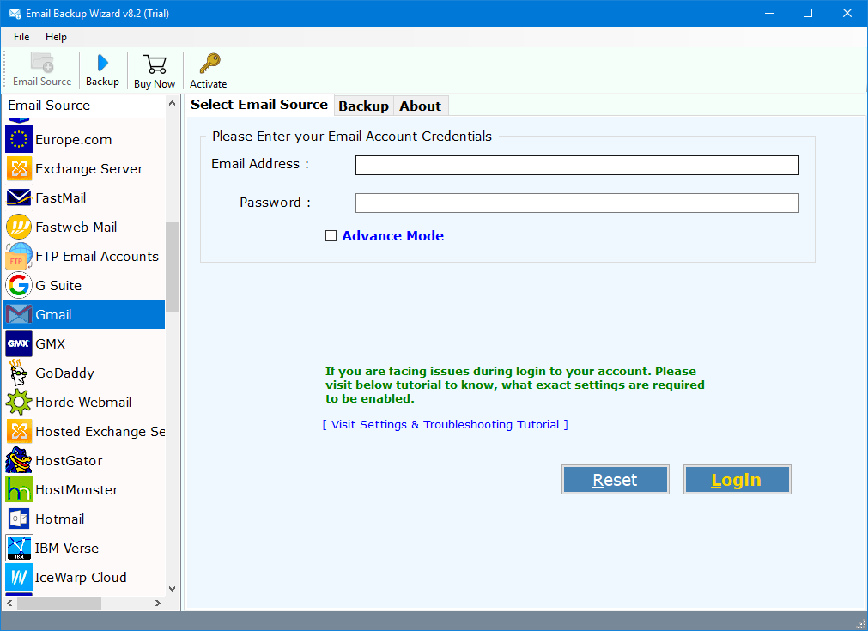Image resolution: width=868 pixels, height=631 pixels.
Task: Choose the Fastweb Mail icon
Action: [19, 227]
